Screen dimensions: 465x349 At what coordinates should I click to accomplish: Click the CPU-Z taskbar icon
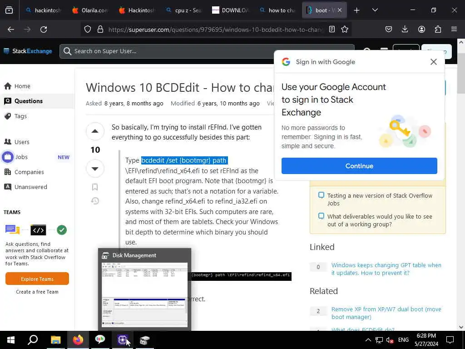[x=122, y=340]
